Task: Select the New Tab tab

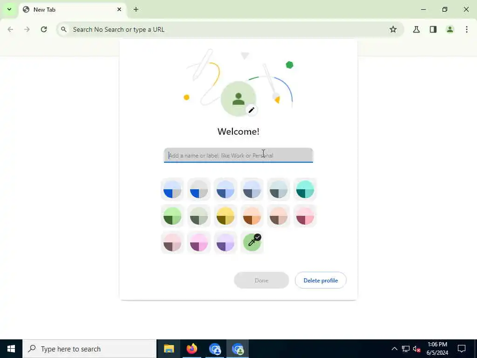Action: click(x=72, y=9)
